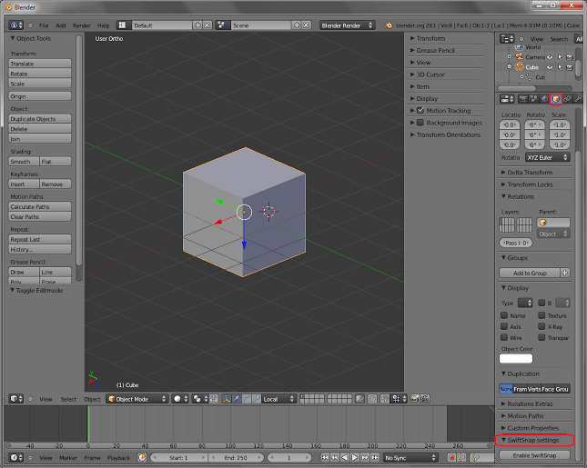The height and width of the screenshot is (468, 587).
Task: Click the Camera object icon in outliner
Action: click(519, 56)
